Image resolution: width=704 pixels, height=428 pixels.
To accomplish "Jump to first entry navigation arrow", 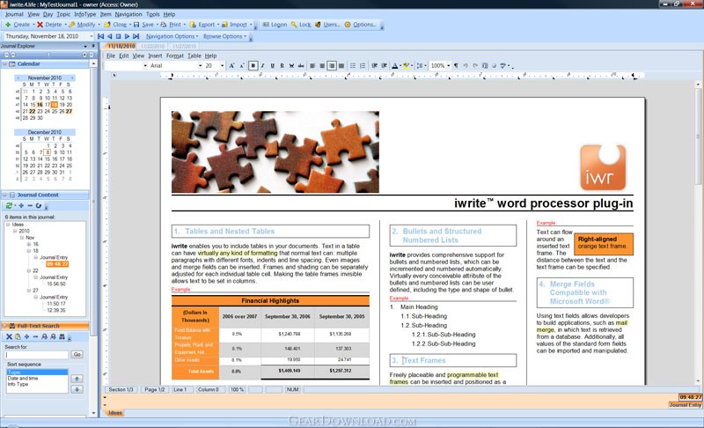I will [100, 36].
